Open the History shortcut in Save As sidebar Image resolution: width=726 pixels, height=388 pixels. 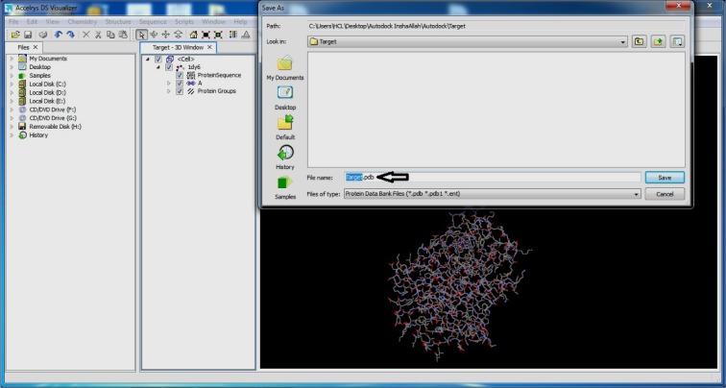284,158
